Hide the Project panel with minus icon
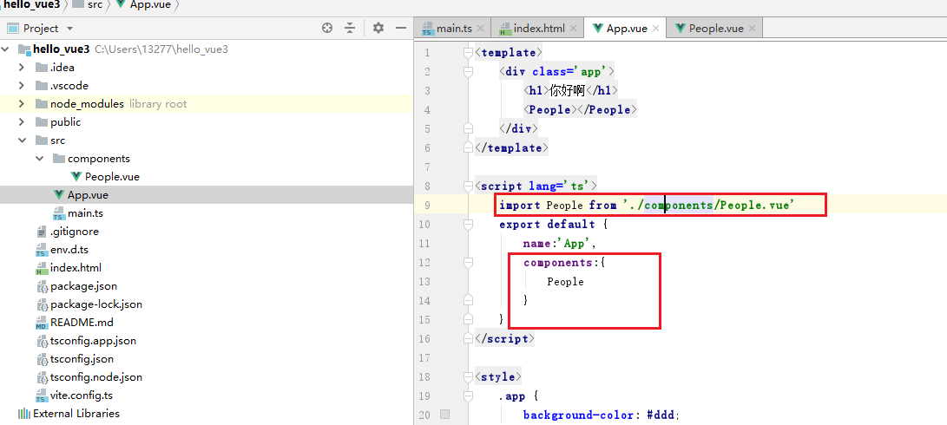The image size is (947, 425). point(400,28)
